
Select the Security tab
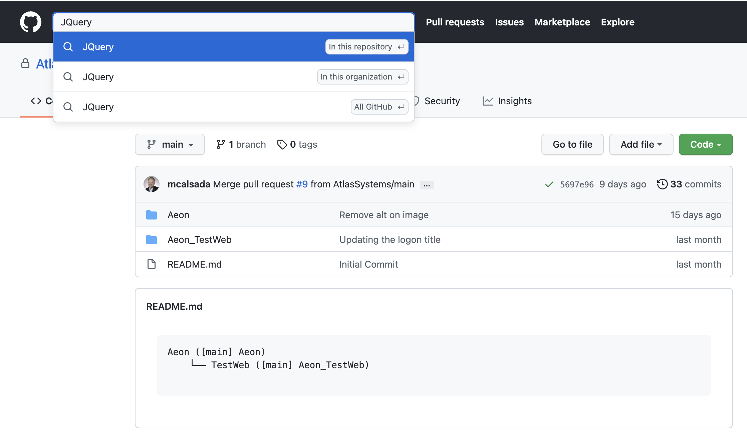pos(442,101)
